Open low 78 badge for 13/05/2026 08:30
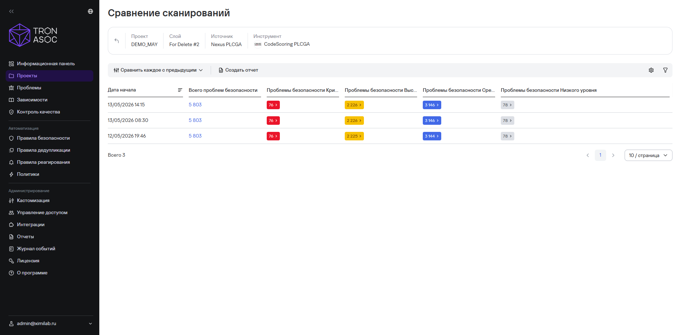681x335 pixels. (508, 121)
